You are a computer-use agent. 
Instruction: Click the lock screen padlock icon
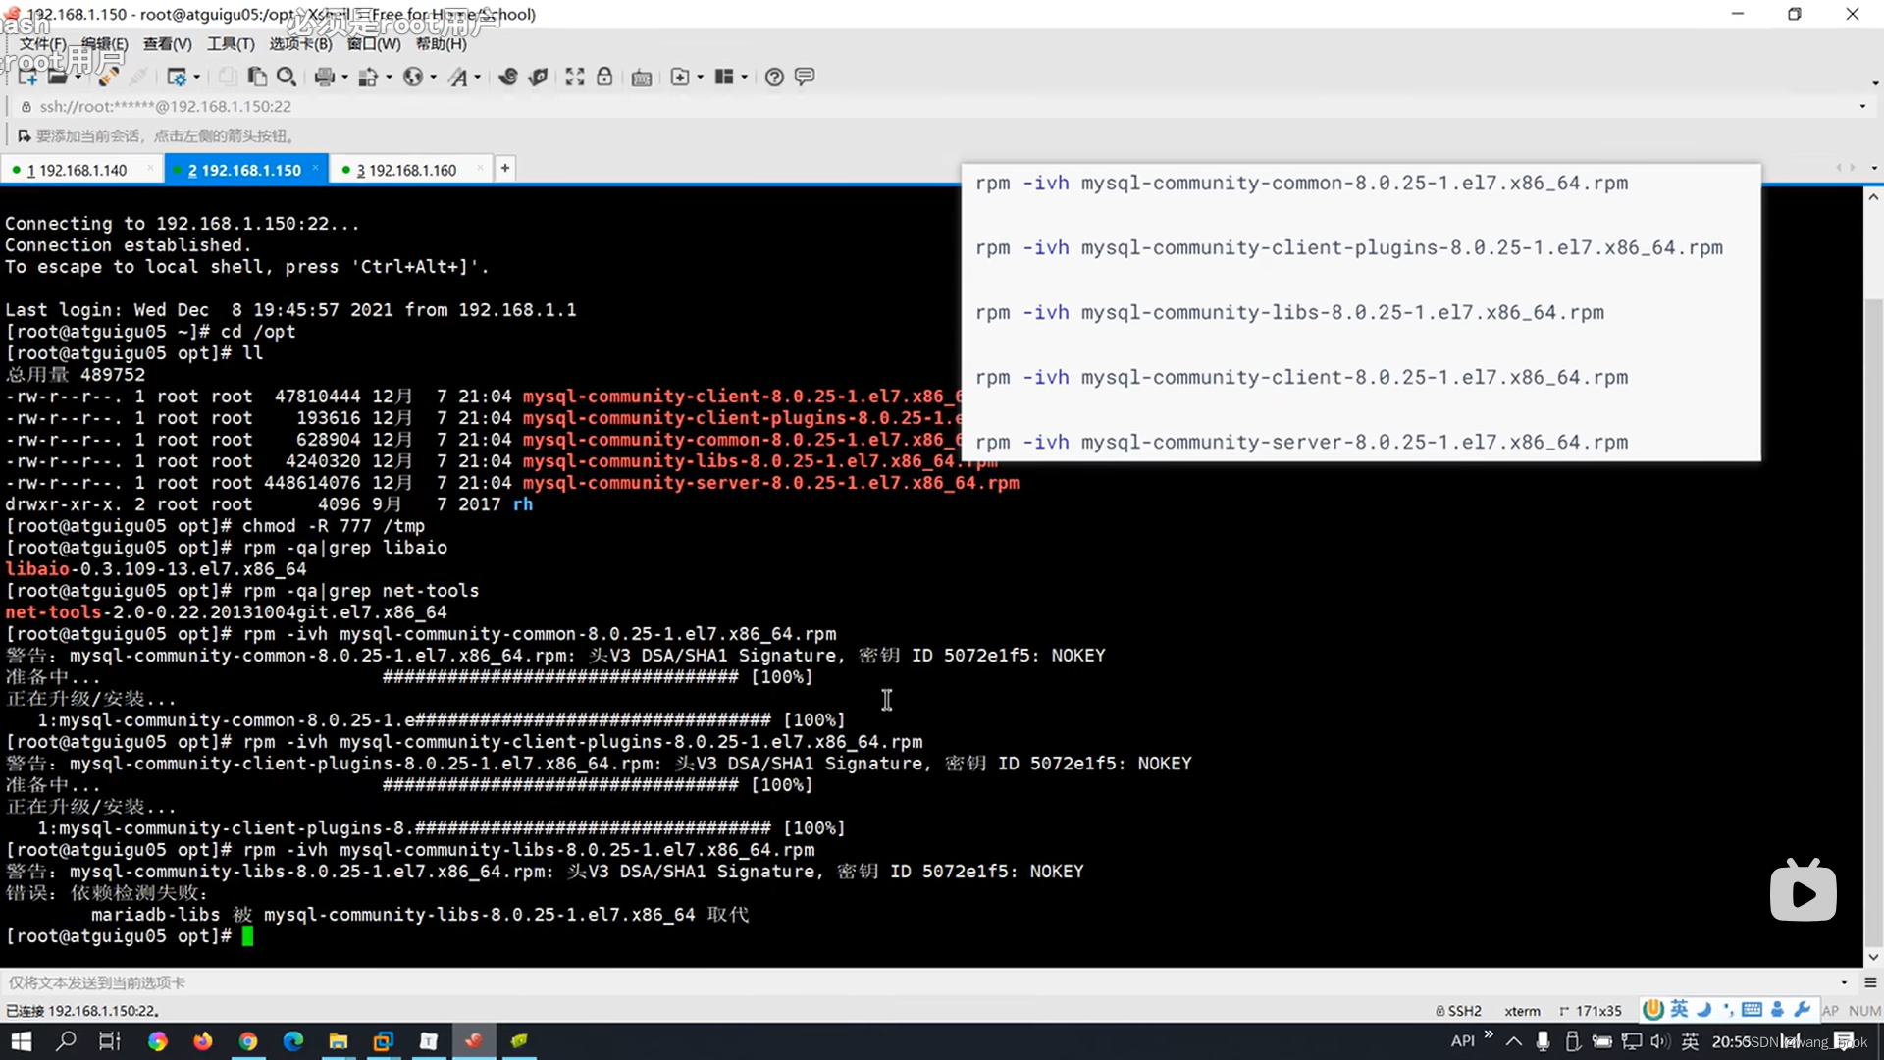pos(604,77)
